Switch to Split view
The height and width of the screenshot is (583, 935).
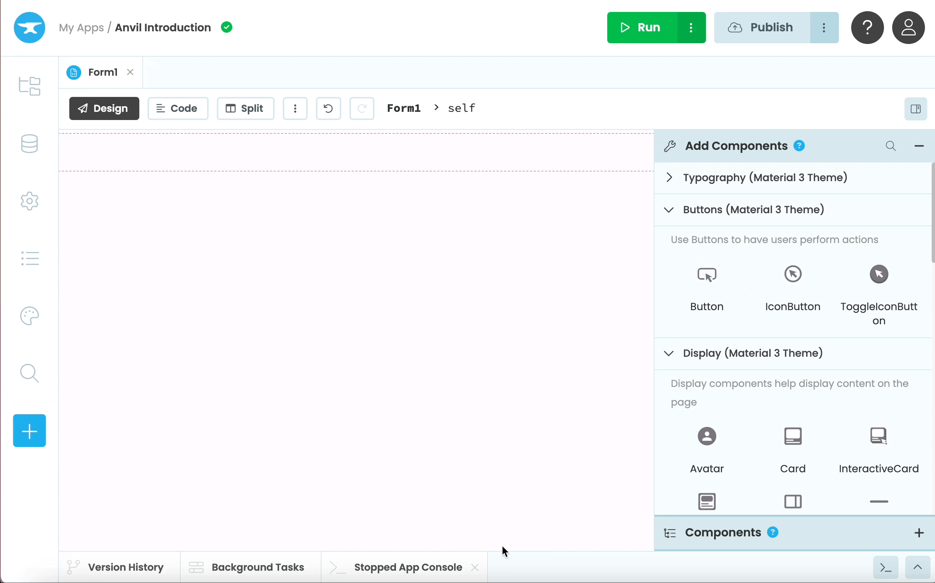coord(245,108)
